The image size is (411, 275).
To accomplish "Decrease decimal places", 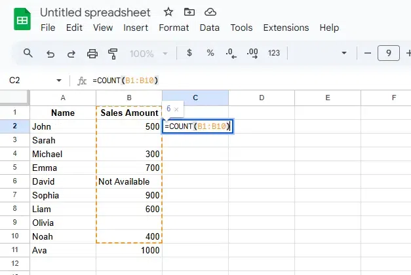I will (231, 53).
